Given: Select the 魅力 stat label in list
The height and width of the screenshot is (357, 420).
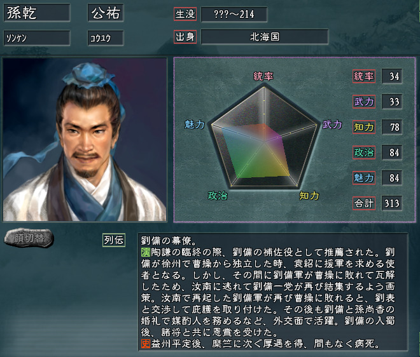Looking at the screenshot, I should click(364, 178).
